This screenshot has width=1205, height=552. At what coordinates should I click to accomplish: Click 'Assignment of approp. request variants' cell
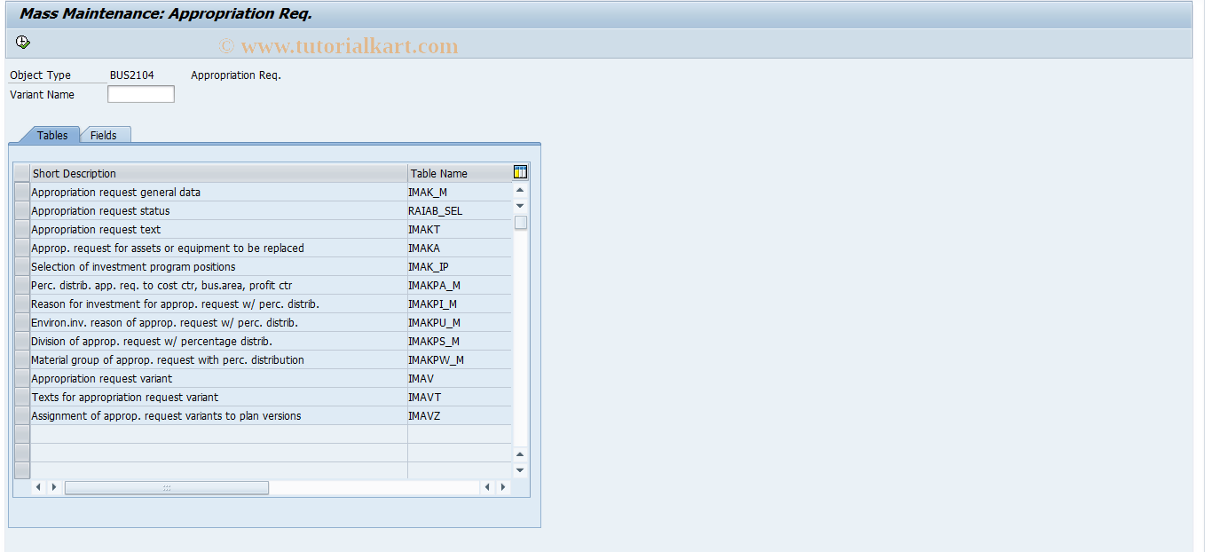pyautogui.click(x=219, y=415)
